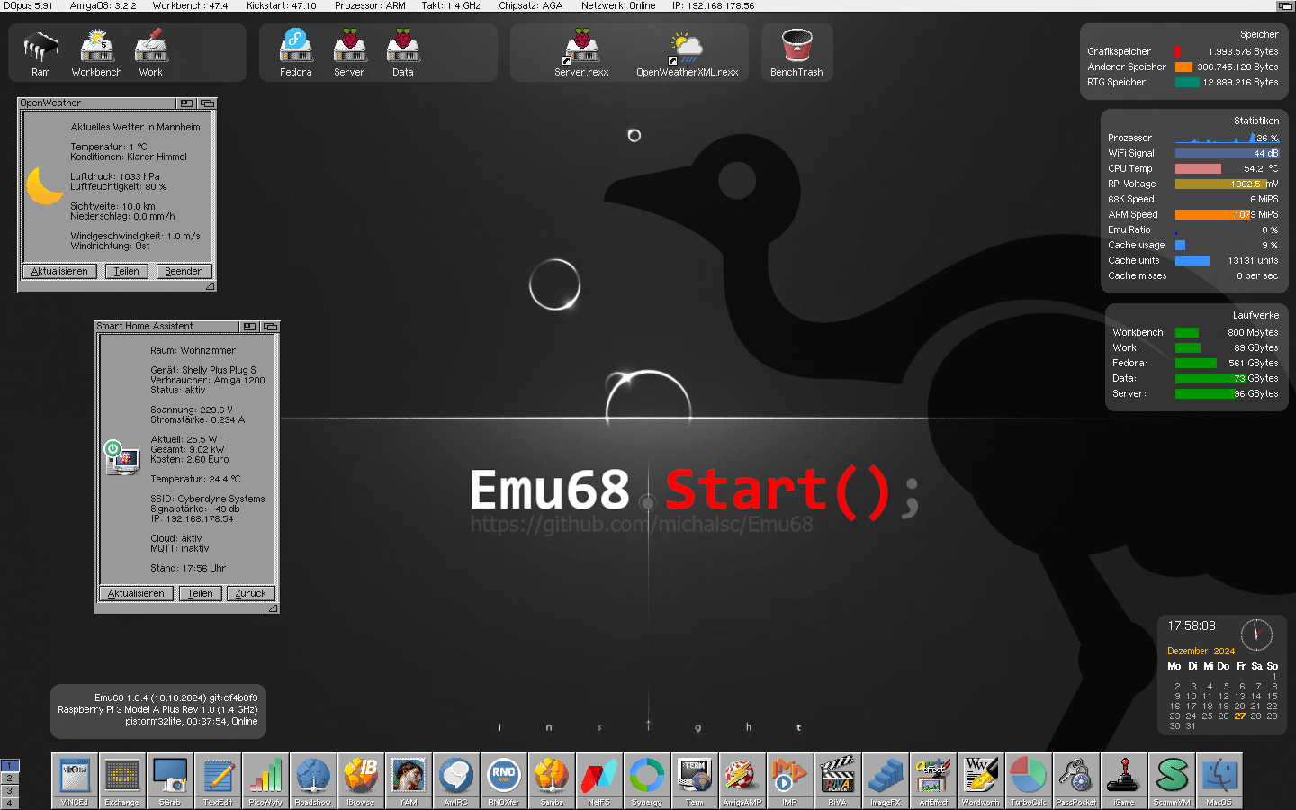This screenshot has height=810, width=1296.
Task: Click the OpenWeather window depth gadget
Action: pos(207,103)
